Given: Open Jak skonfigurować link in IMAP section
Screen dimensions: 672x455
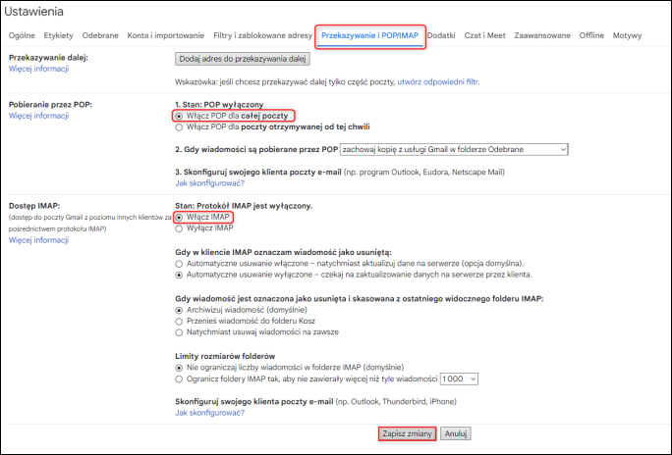Looking at the screenshot, I should (x=209, y=413).
